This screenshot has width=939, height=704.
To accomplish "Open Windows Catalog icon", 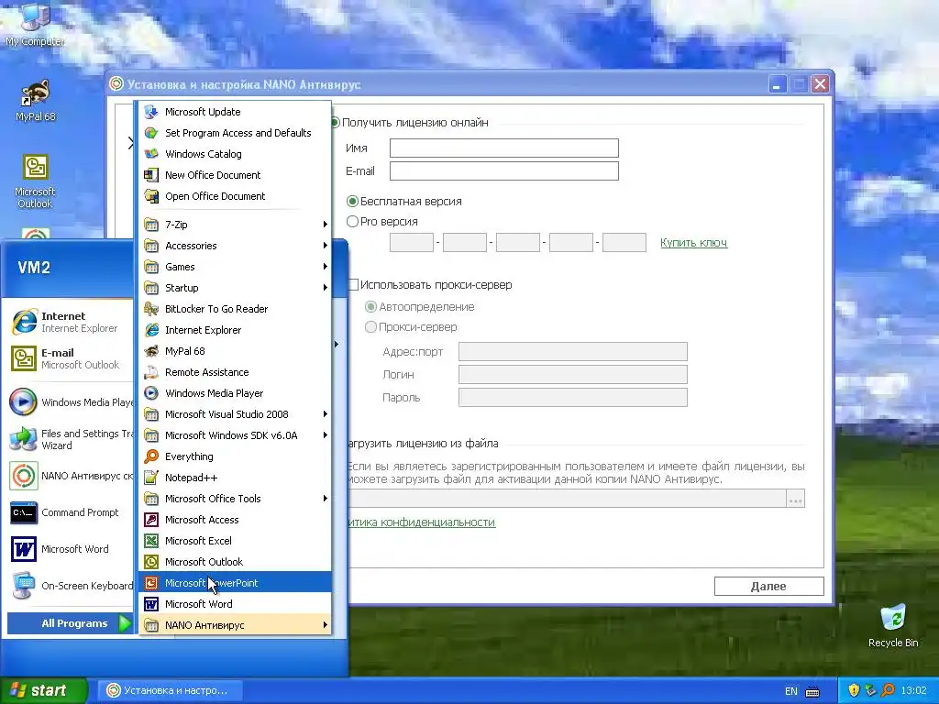I will coord(151,154).
